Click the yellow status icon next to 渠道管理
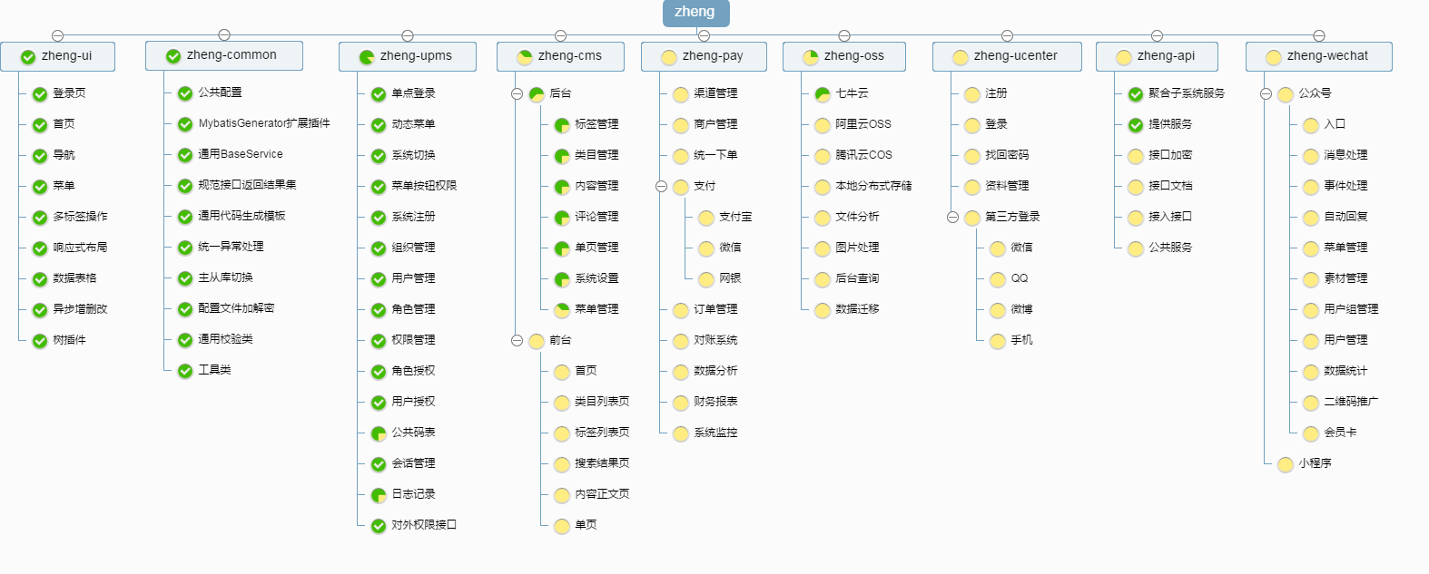 pos(681,94)
